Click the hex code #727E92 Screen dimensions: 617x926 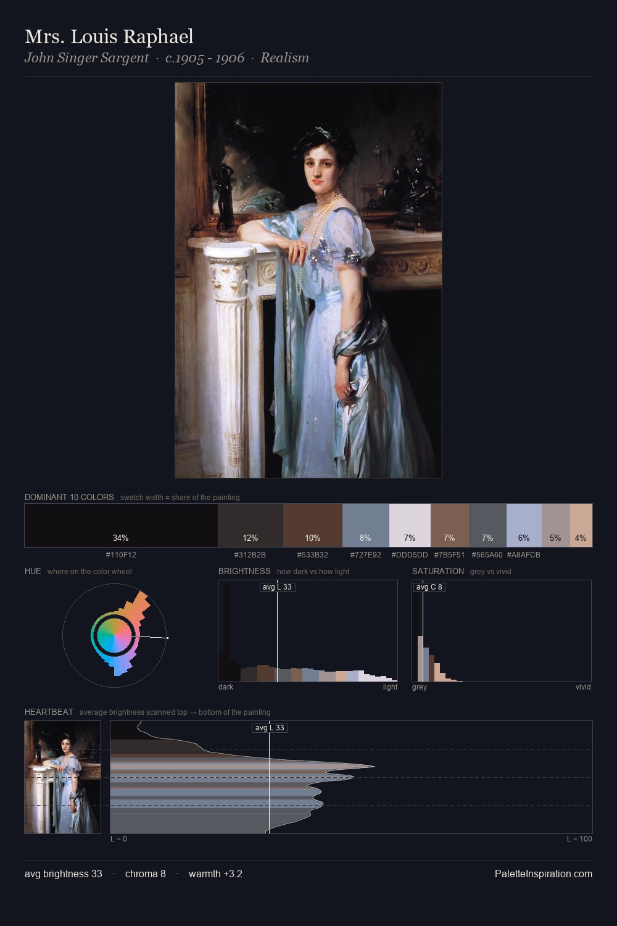(366, 554)
